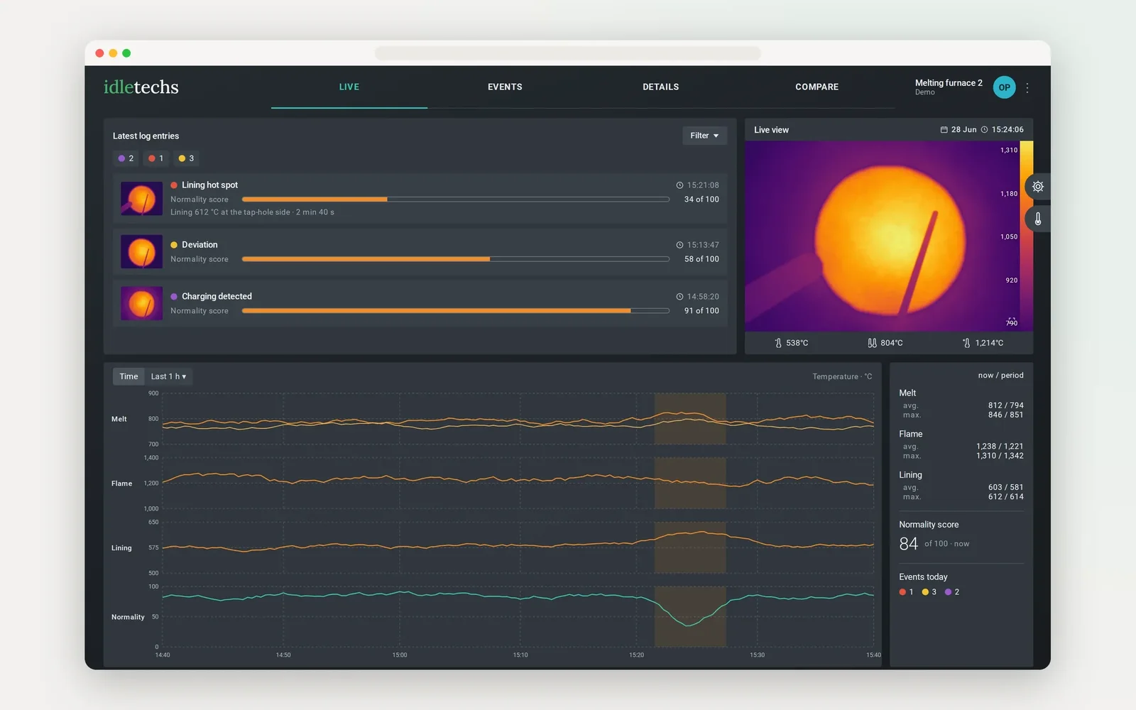1136x710 pixels.
Task: Click the live thermal furnace image
Action: [883, 236]
